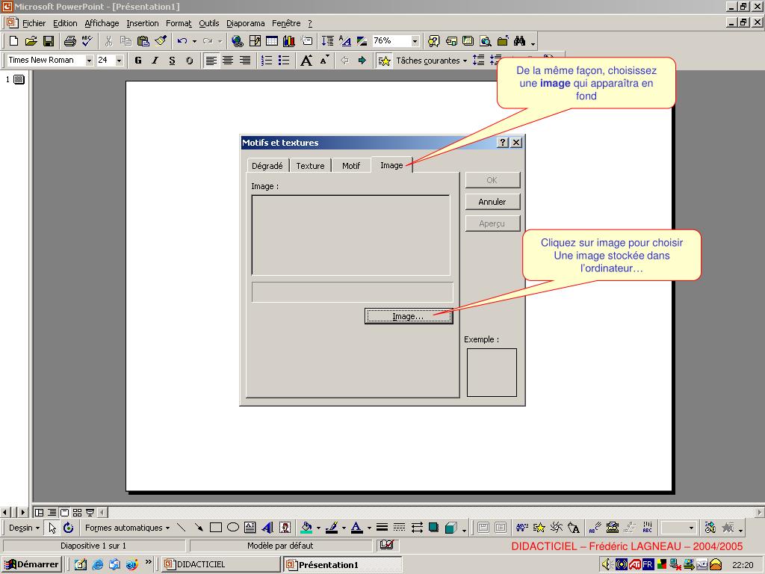765x574 pixels.
Task: Open the Shadow style icon in drawing toolbar
Action: coord(434,528)
